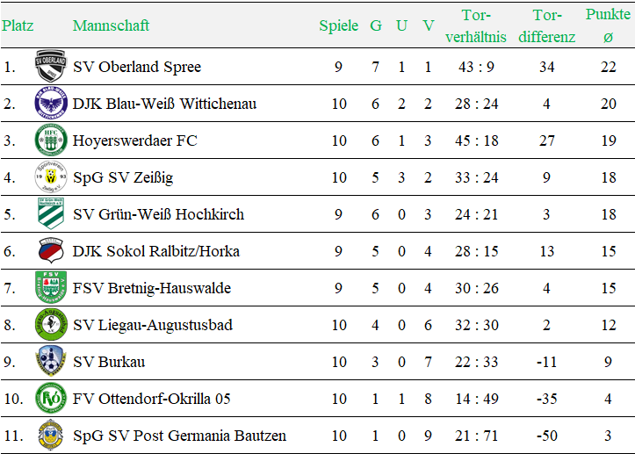Sort table by Spiele header
The image size is (635, 454).
338,25
